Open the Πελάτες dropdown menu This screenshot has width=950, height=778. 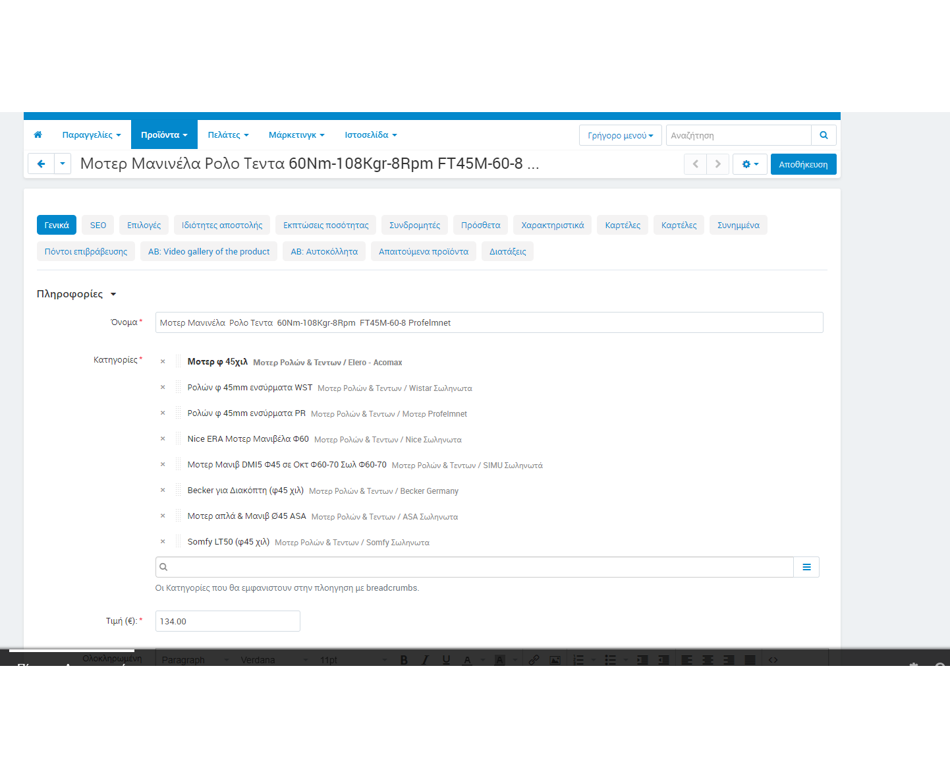pos(228,135)
